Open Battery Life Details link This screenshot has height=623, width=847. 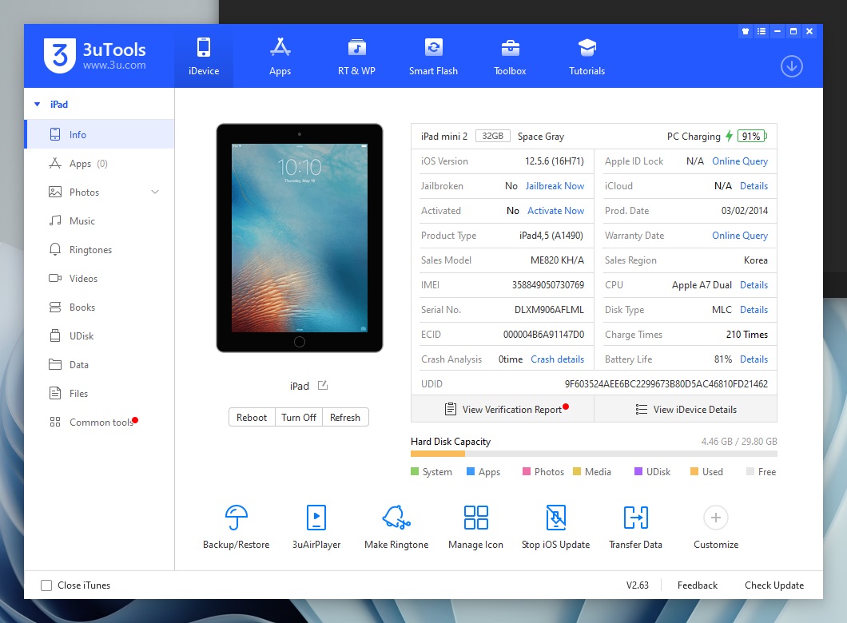click(754, 359)
